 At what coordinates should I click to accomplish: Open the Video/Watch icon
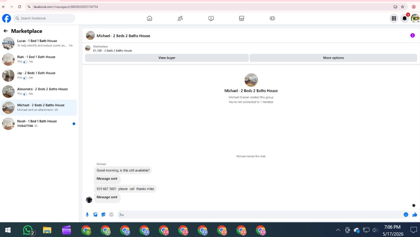click(x=211, y=18)
